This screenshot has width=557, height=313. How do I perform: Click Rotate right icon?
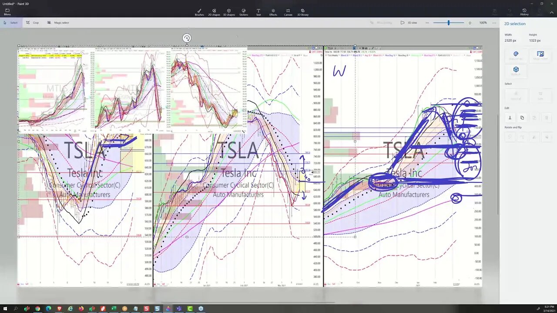click(522, 137)
